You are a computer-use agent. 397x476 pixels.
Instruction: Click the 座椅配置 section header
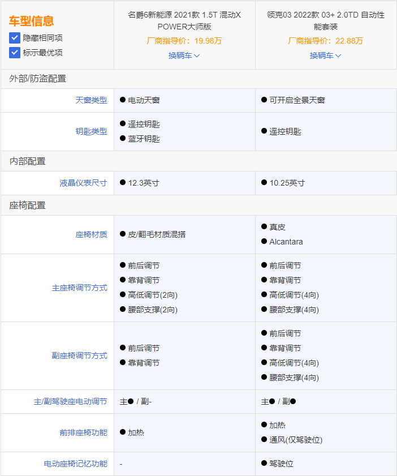point(27,205)
